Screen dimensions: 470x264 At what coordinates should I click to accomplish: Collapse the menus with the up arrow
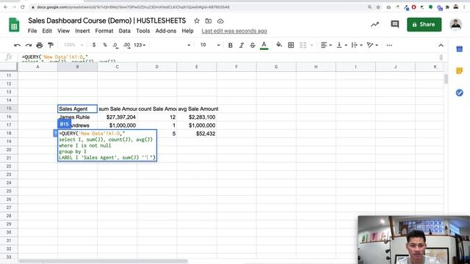(x=441, y=45)
